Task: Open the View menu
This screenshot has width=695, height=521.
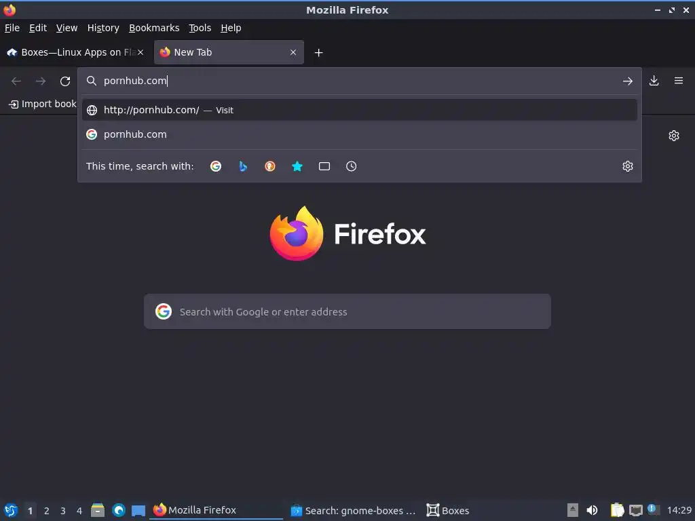Action: pos(67,28)
